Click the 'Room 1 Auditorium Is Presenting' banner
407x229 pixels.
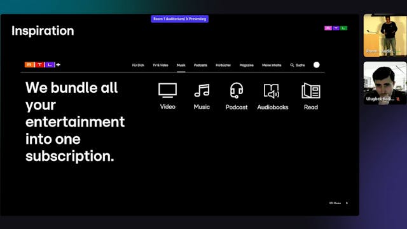coord(179,19)
